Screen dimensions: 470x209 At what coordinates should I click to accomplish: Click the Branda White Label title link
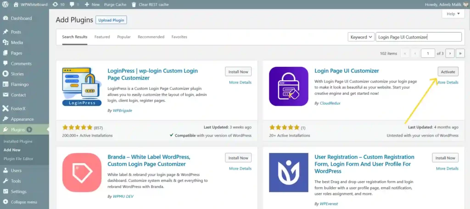tap(149, 160)
